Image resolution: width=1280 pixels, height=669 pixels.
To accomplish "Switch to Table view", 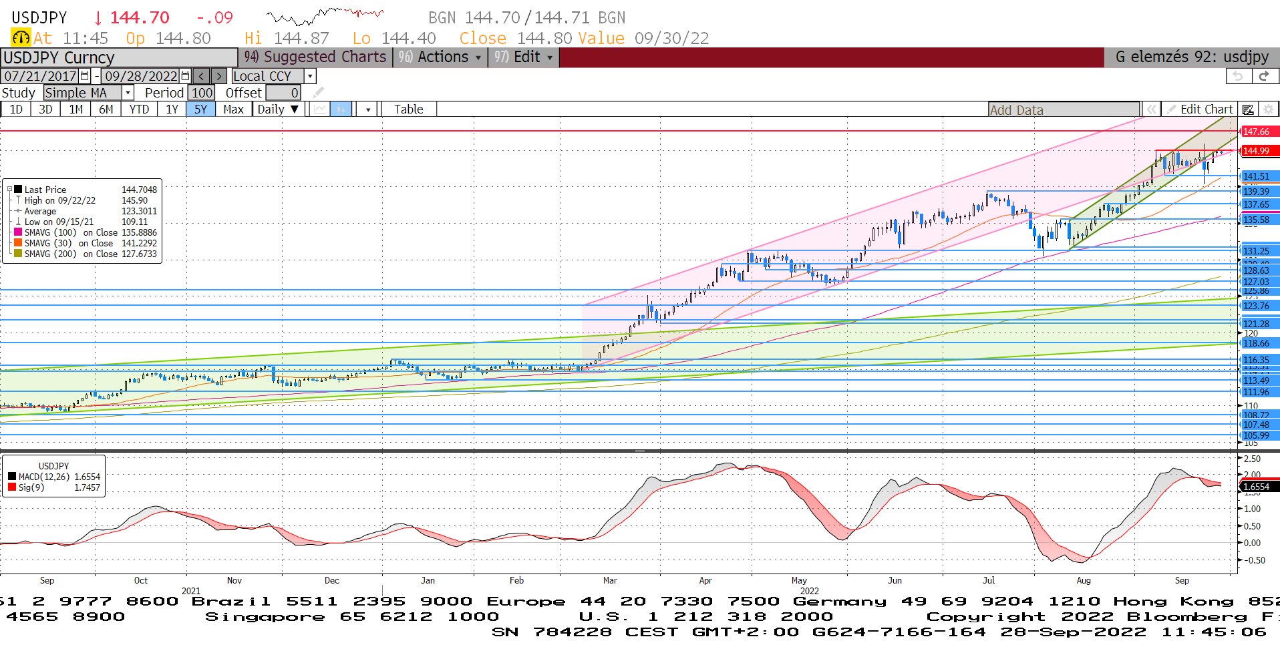I will point(408,109).
